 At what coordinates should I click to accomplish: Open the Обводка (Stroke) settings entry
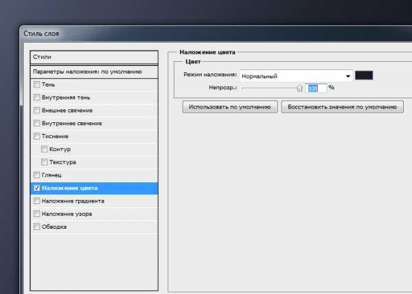[54, 227]
